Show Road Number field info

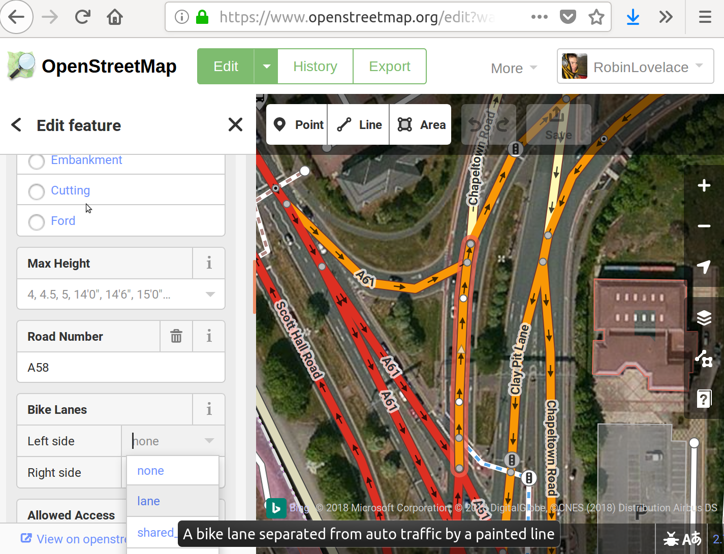point(209,336)
